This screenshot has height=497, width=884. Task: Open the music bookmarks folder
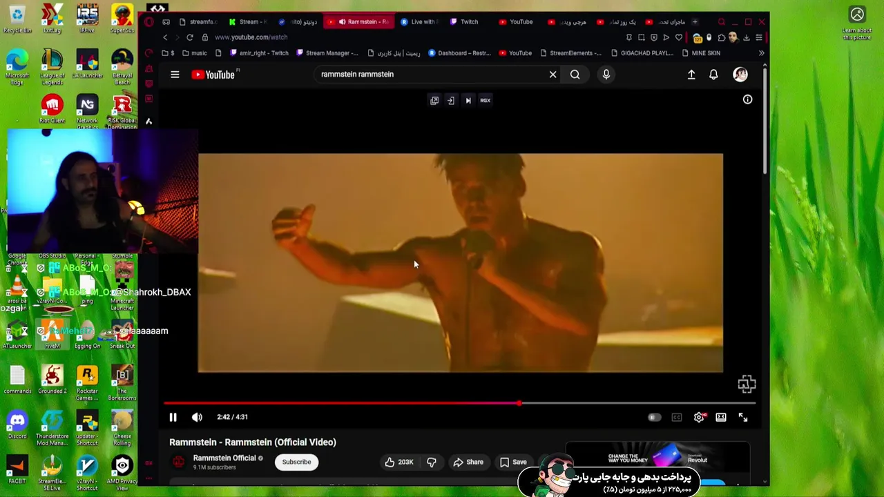click(x=193, y=53)
